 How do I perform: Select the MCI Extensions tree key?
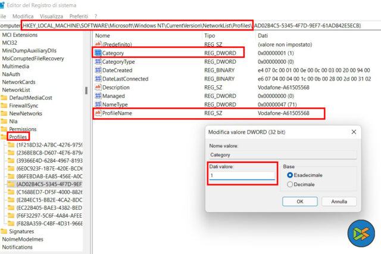click(x=20, y=35)
